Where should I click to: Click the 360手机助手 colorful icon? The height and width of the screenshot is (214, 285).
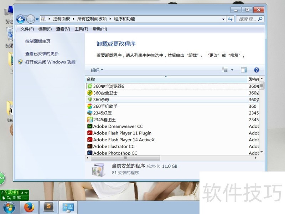pyautogui.click(x=90, y=106)
